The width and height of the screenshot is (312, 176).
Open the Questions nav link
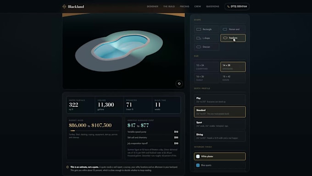coord(212,6)
